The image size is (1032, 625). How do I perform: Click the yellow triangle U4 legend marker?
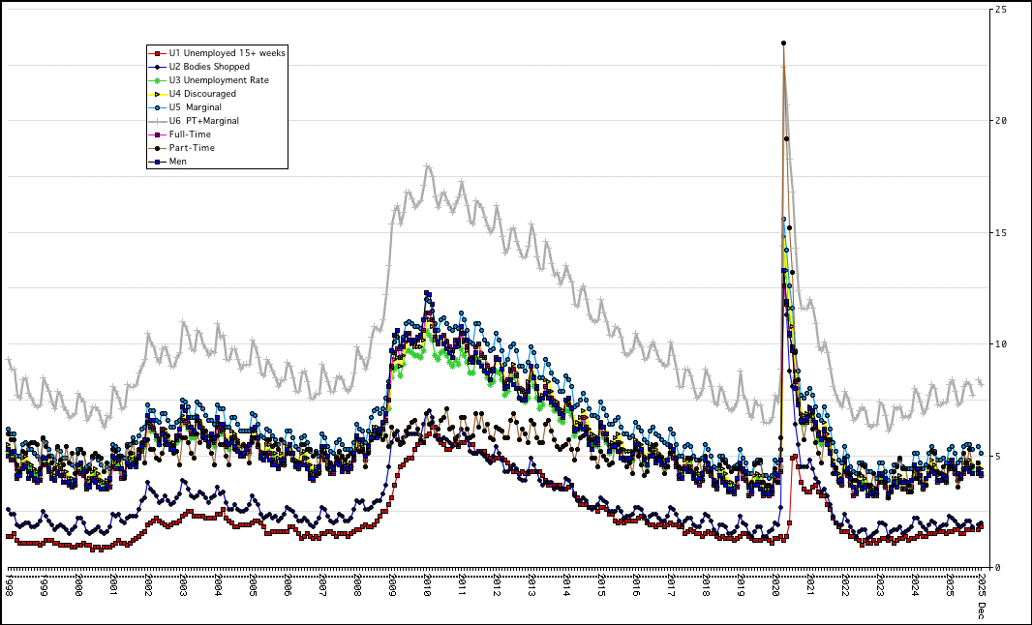pos(156,94)
